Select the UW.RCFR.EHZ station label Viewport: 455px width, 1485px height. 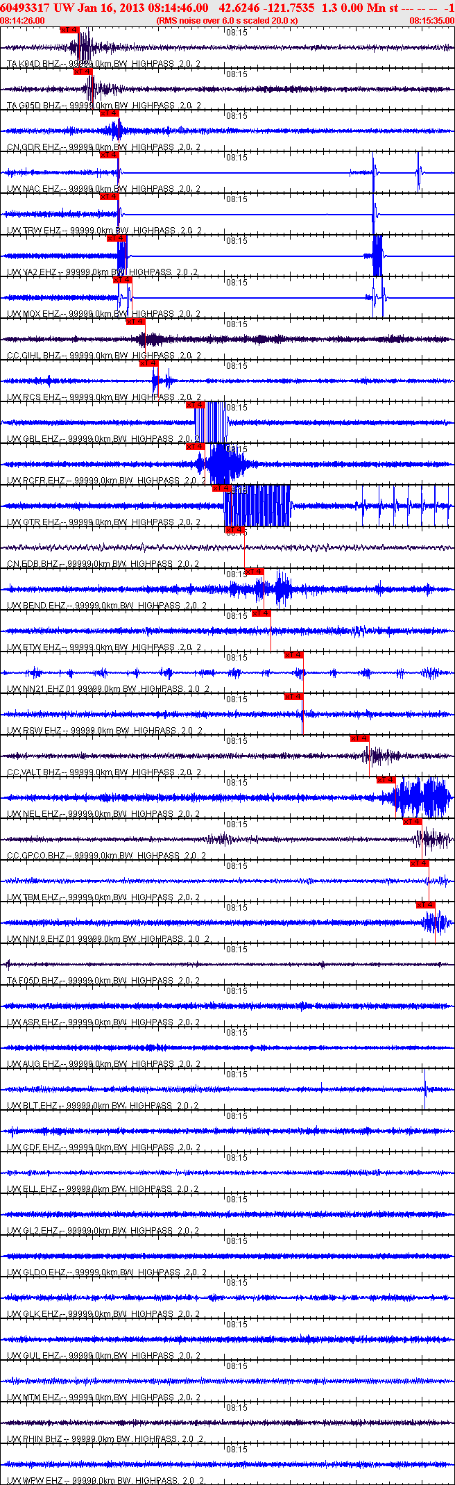[107, 481]
